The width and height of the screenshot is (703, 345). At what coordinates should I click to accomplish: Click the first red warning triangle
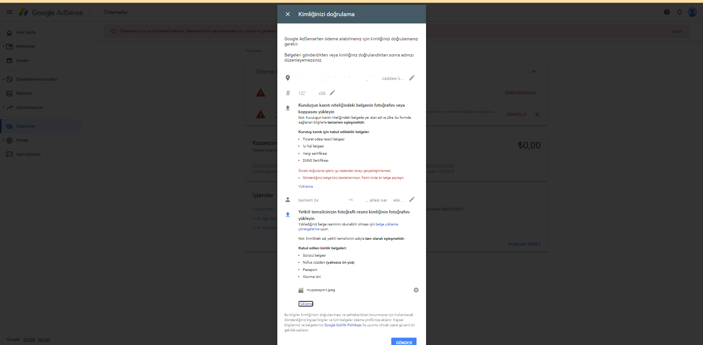tap(260, 93)
